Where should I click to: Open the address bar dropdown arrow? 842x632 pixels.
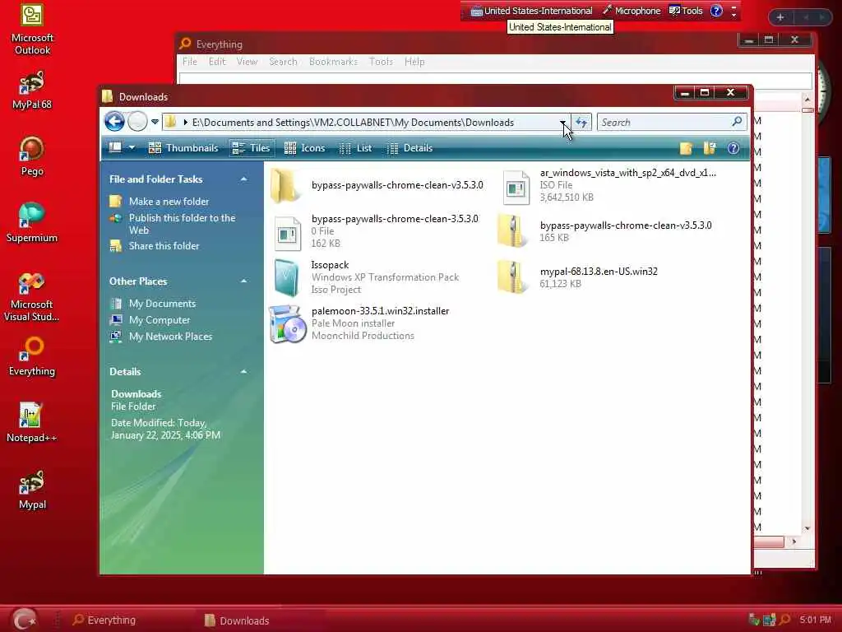pos(562,123)
